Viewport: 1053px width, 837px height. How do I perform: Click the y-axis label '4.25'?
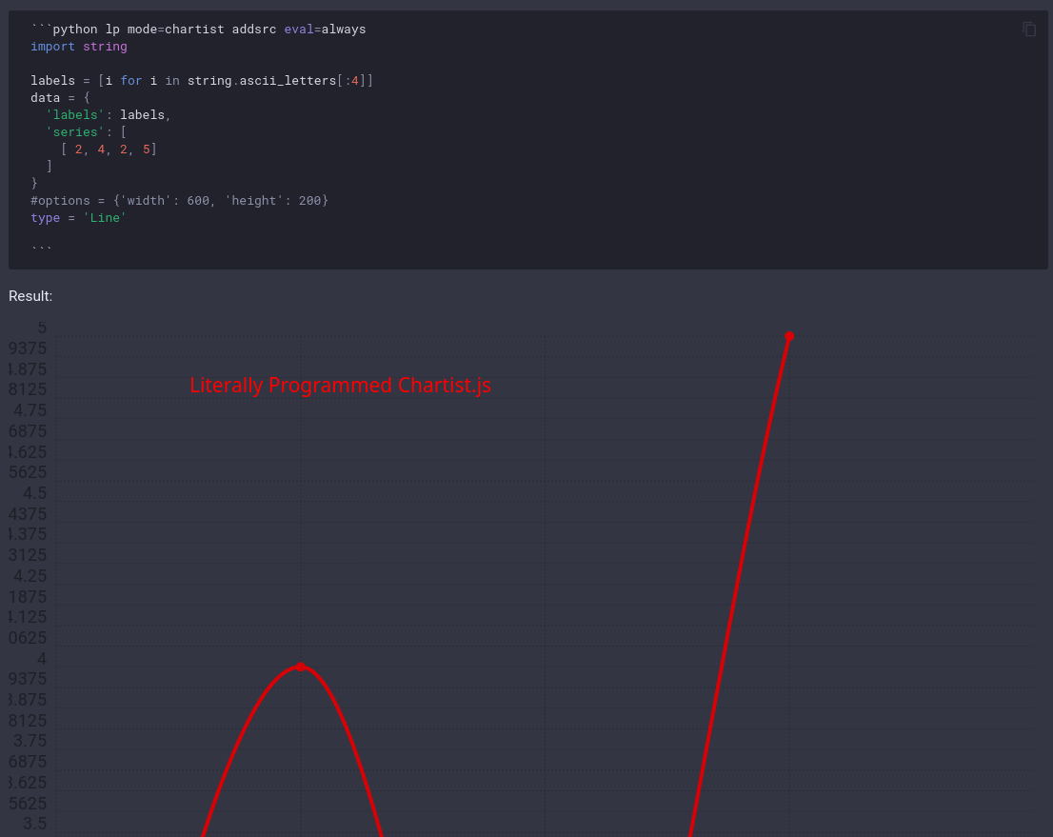(30, 576)
